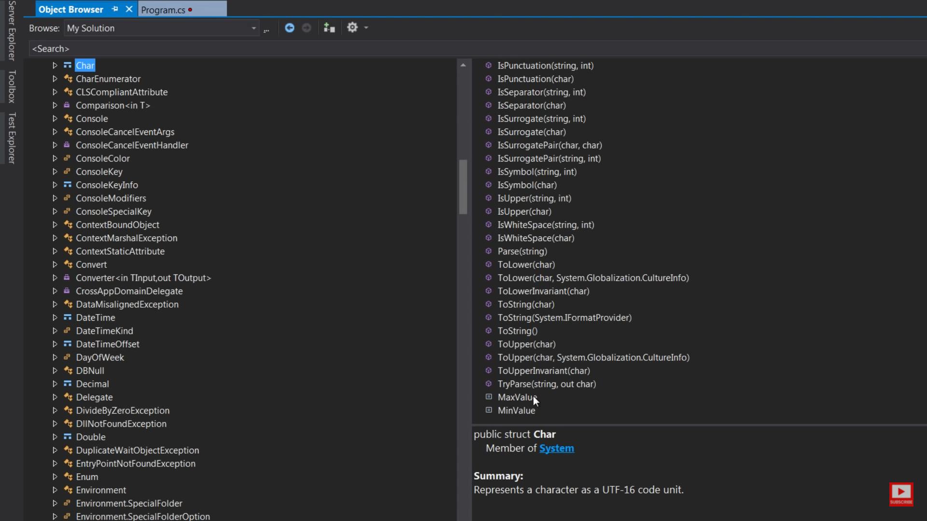Expand the CharEnumerator node

pos(55,79)
